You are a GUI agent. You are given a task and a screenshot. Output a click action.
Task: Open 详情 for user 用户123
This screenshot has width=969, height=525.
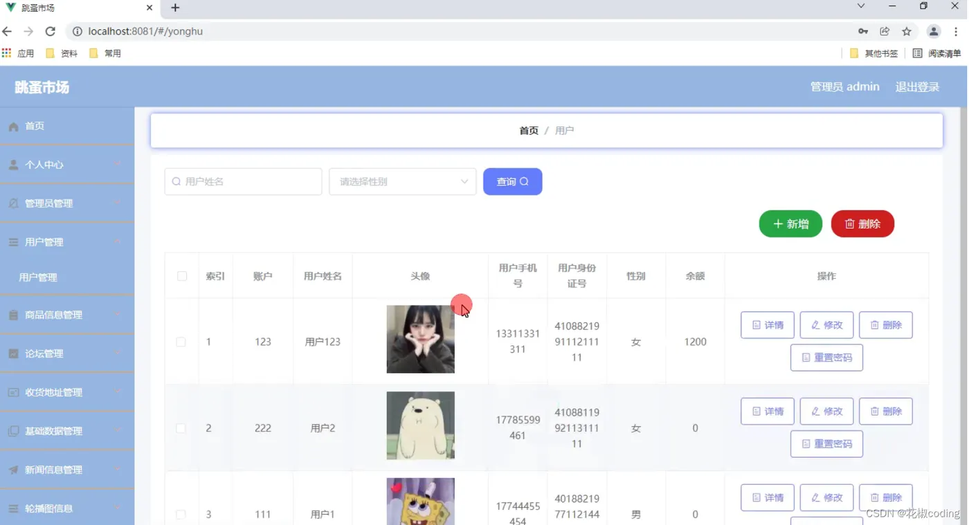pos(768,325)
